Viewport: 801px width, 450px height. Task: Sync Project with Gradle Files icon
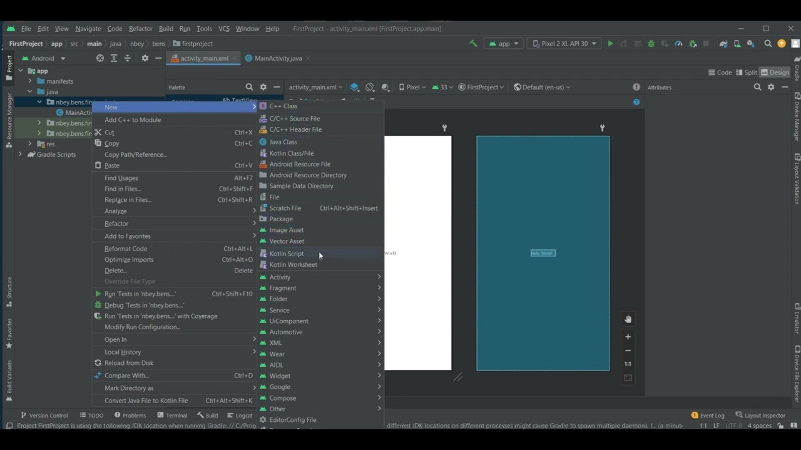click(x=723, y=44)
